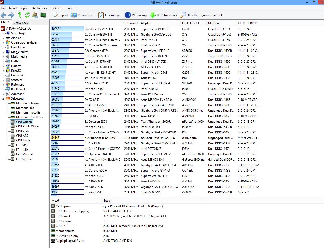This screenshot has height=248, width=324.
Task: Expand the Számítógép tree node
Action: click(x=3, y=33)
